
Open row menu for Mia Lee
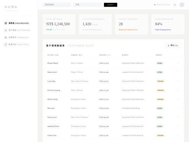coord(178,108)
